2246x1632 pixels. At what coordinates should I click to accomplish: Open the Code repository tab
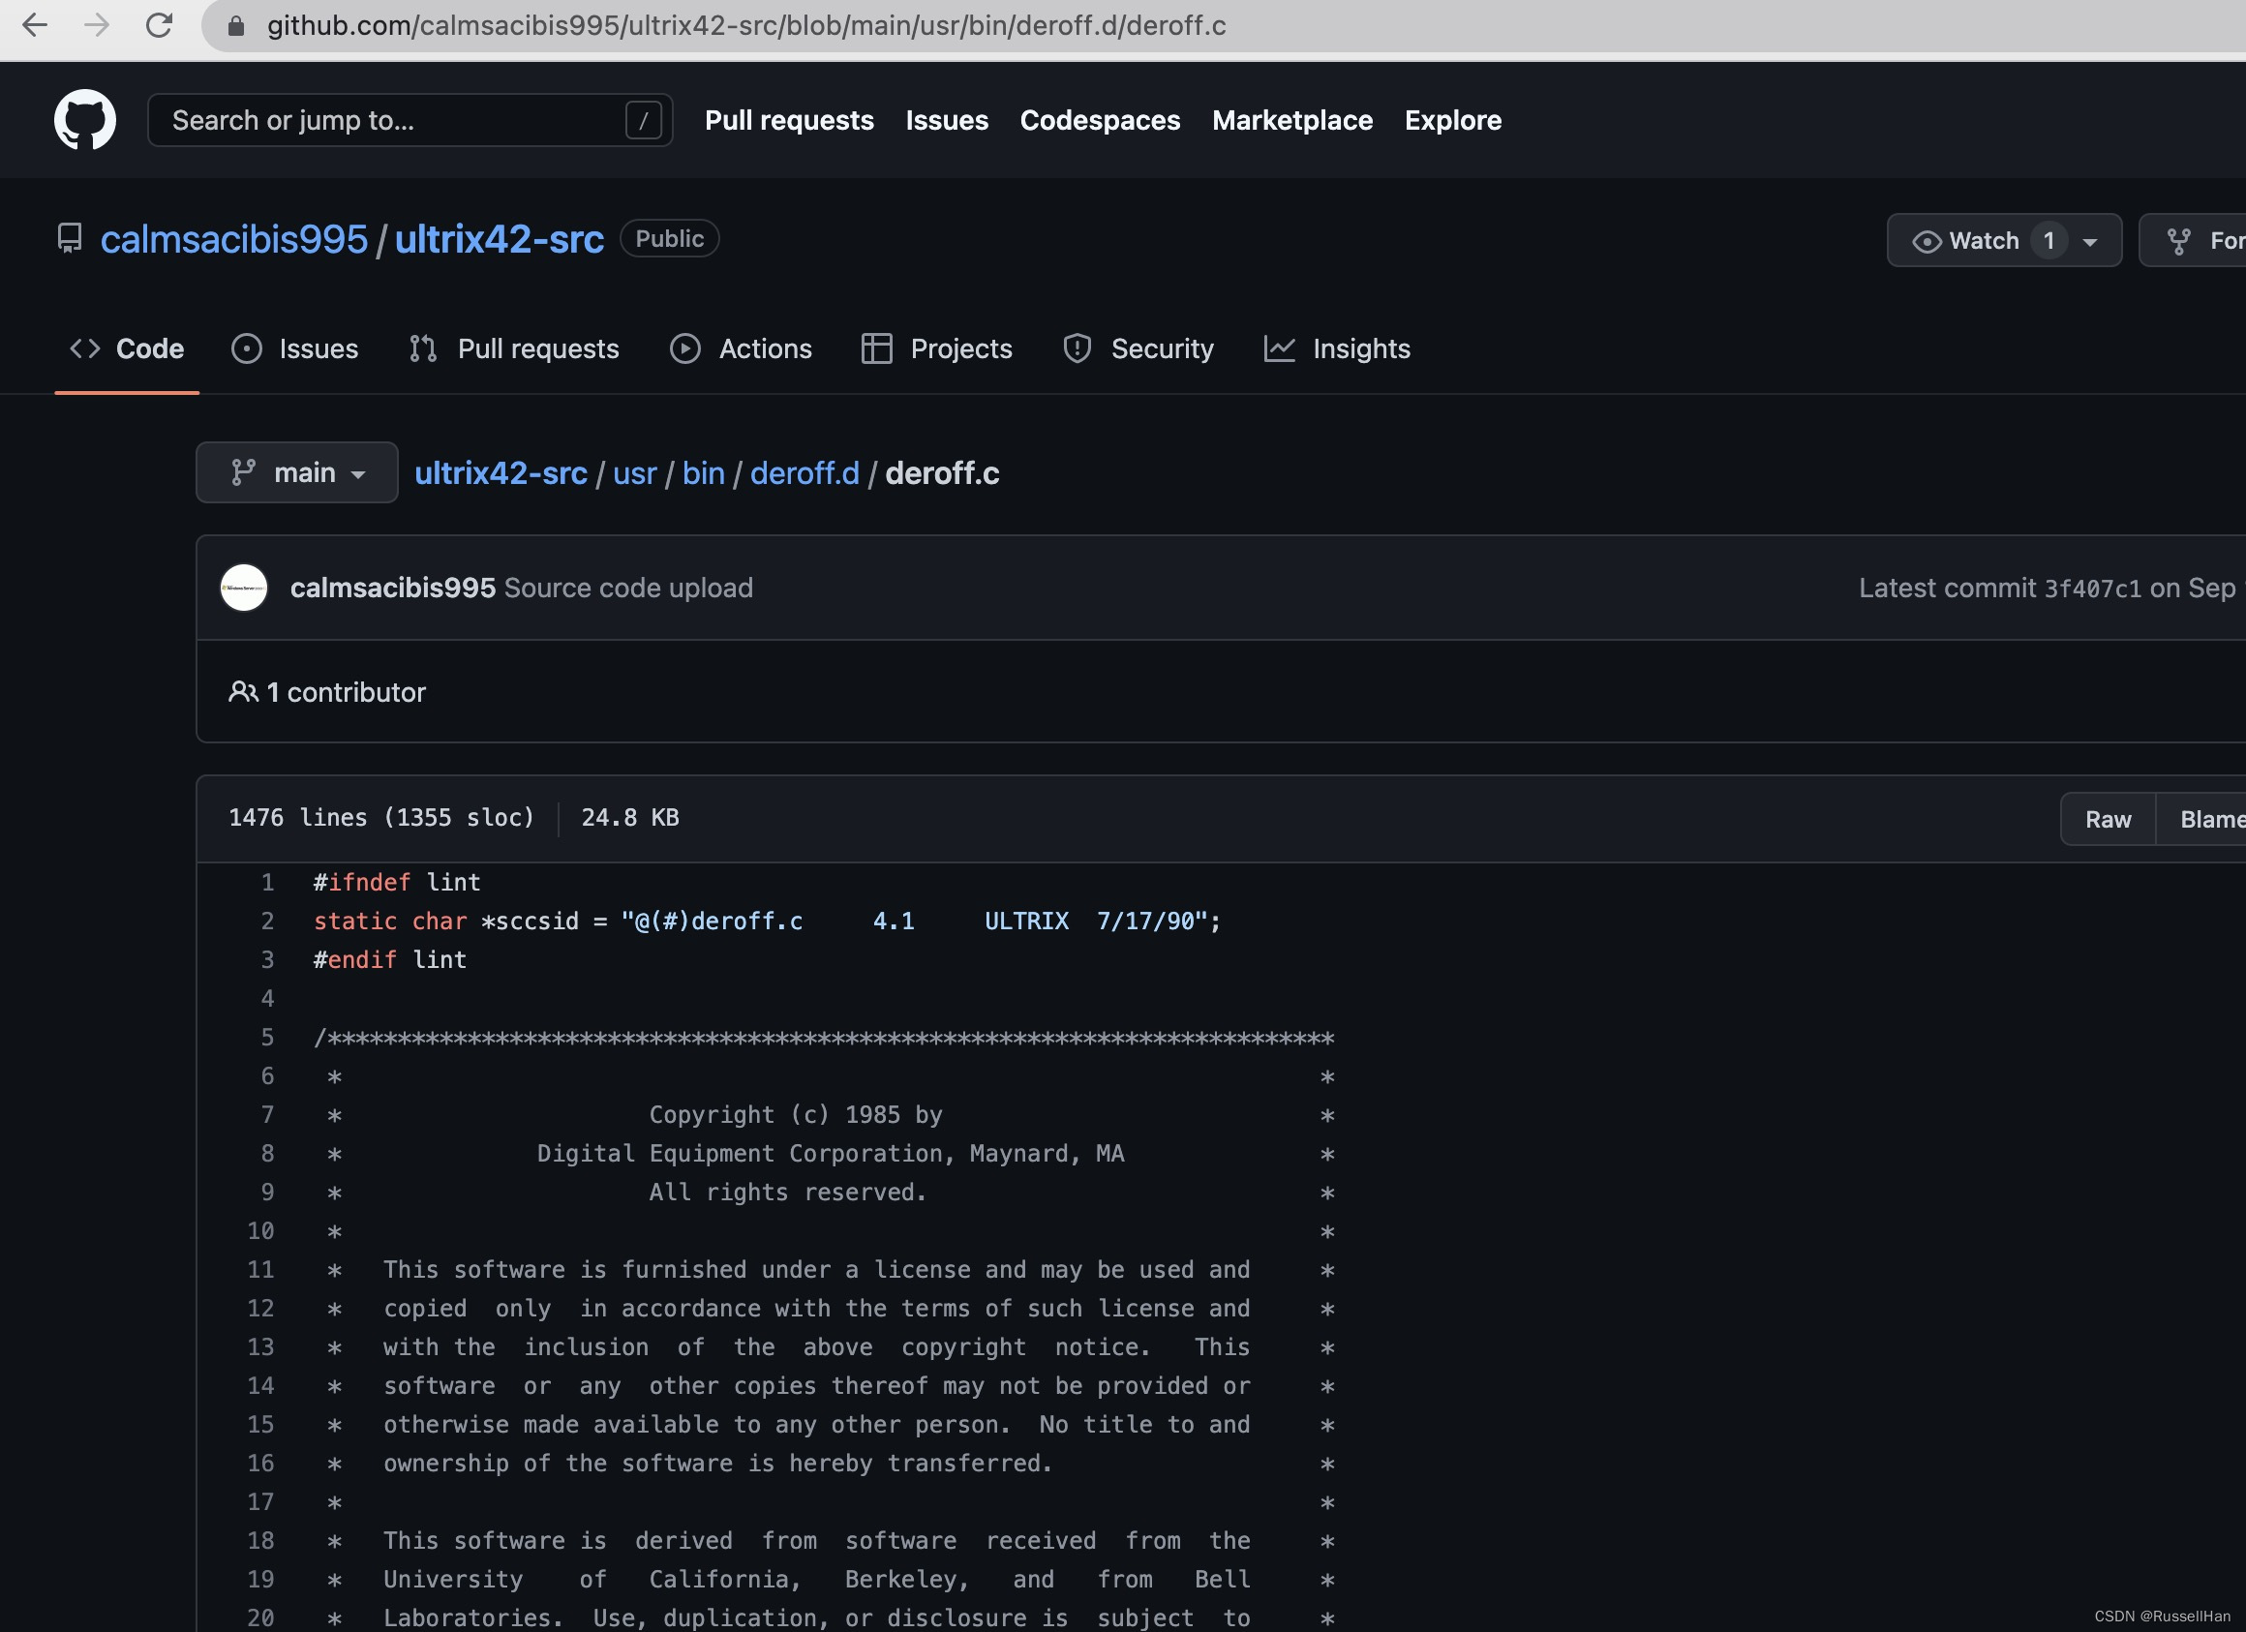point(127,348)
